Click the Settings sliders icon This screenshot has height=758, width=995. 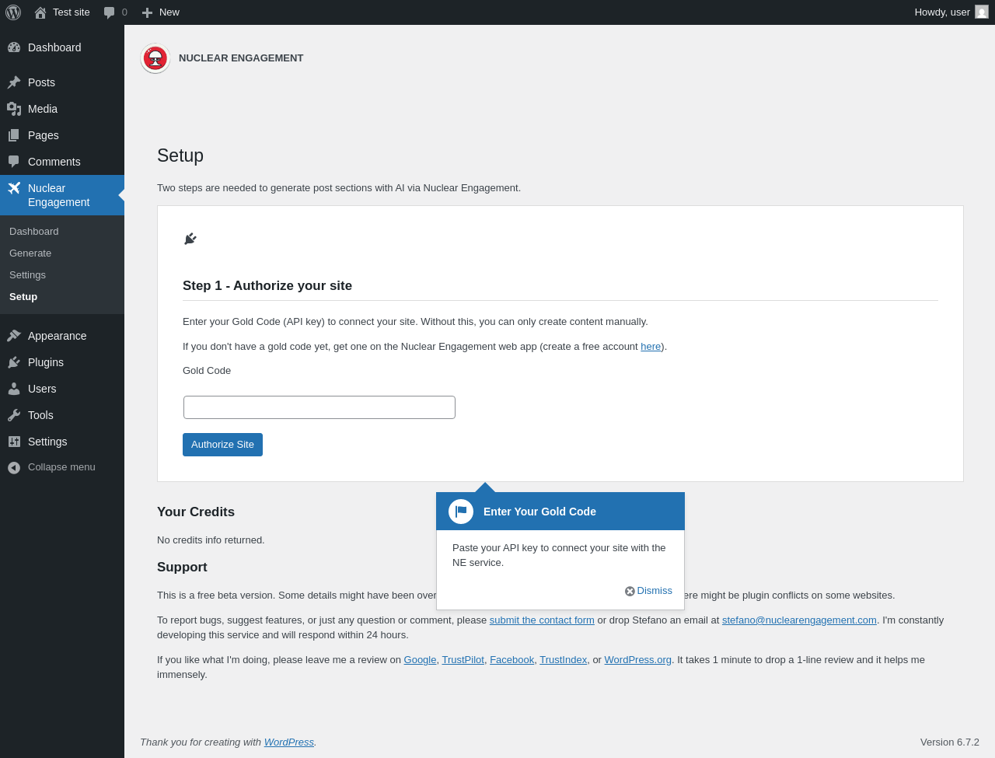14,442
